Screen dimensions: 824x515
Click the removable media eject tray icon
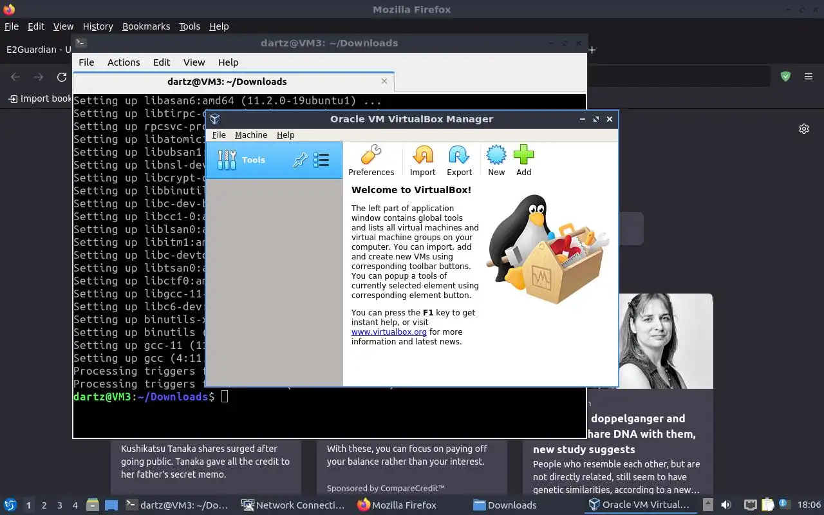click(707, 505)
